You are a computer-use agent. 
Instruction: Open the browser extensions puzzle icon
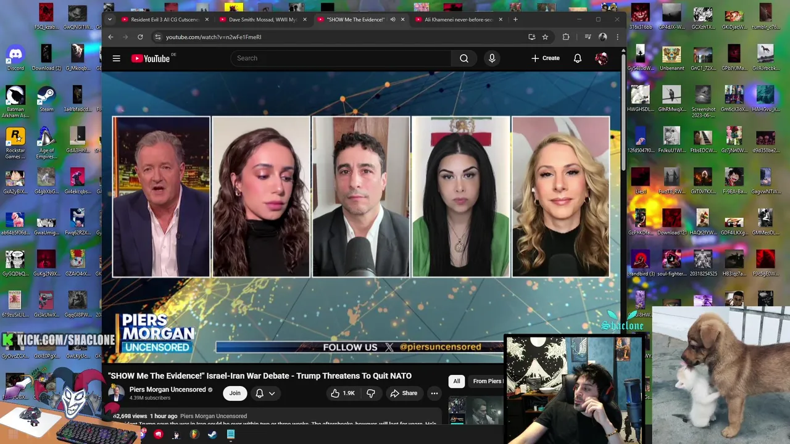[566, 37]
